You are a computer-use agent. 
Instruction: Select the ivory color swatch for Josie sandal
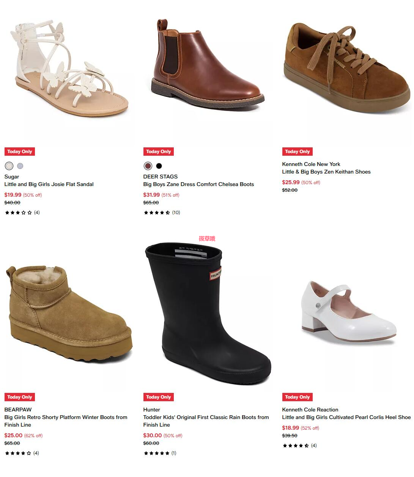coord(9,166)
